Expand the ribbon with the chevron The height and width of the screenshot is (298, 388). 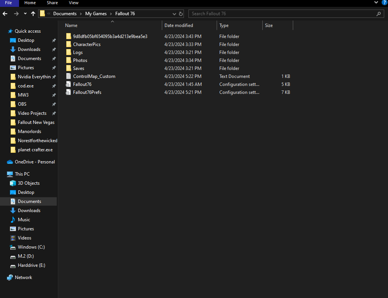377,3
